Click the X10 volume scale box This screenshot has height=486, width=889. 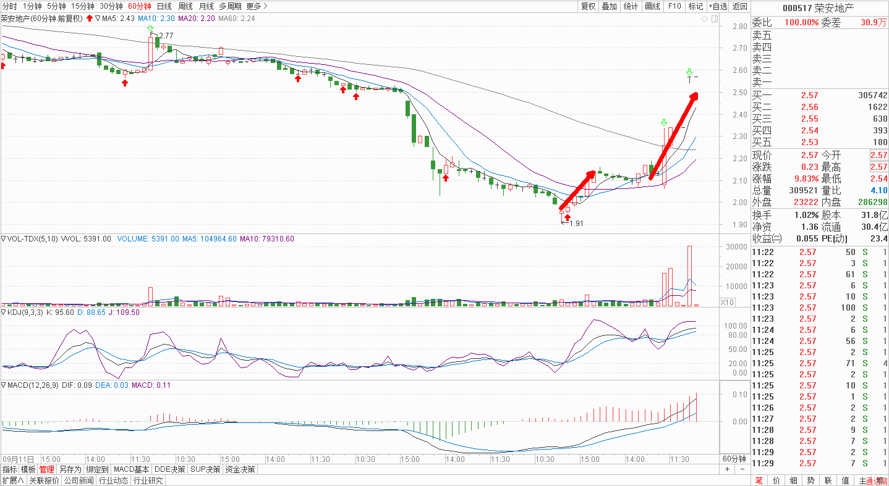tap(728, 303)
